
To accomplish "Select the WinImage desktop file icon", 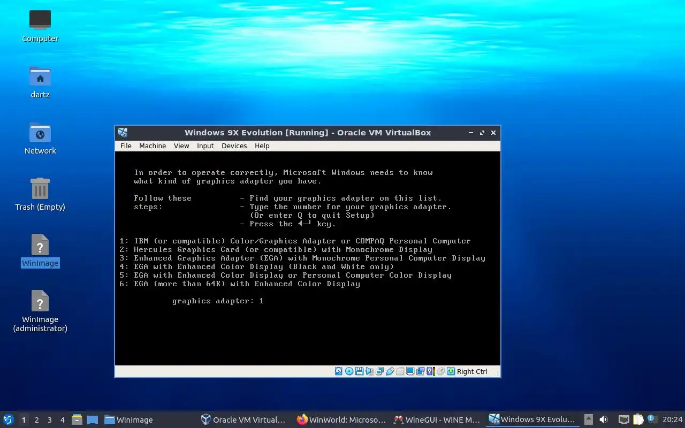I will (40, 250).
